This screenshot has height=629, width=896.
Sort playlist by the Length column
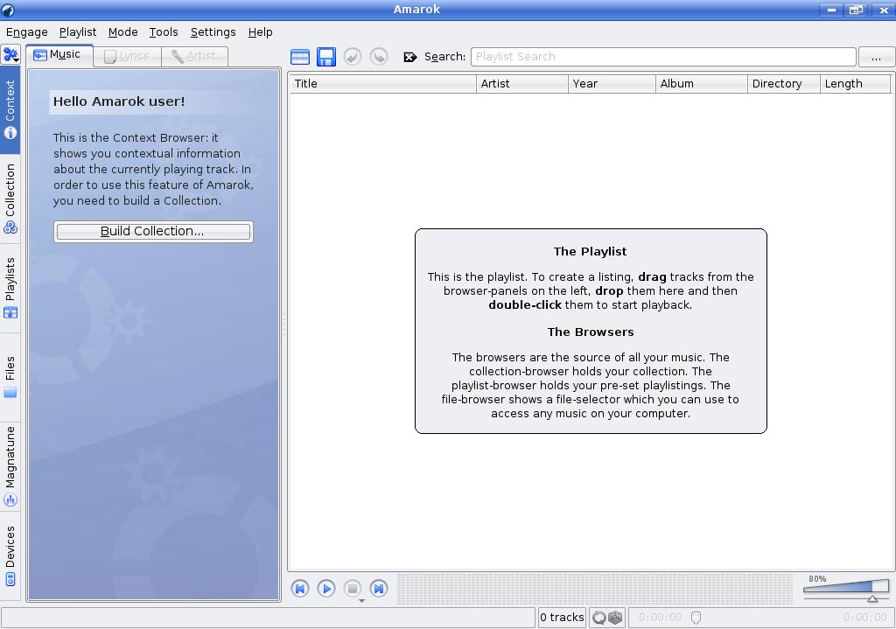point(856,83)
